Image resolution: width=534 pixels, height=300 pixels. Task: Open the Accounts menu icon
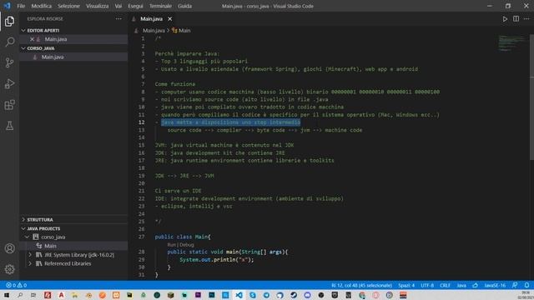pos(9,248)
